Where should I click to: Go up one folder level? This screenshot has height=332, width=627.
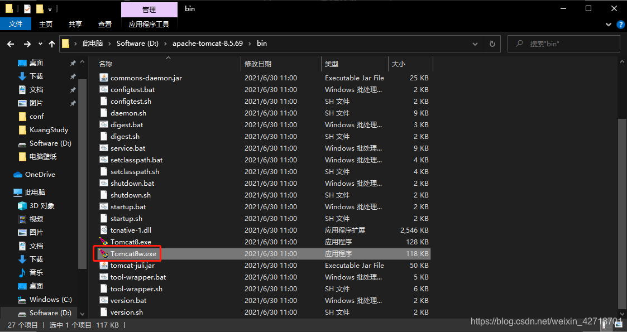tap(51, 44)
